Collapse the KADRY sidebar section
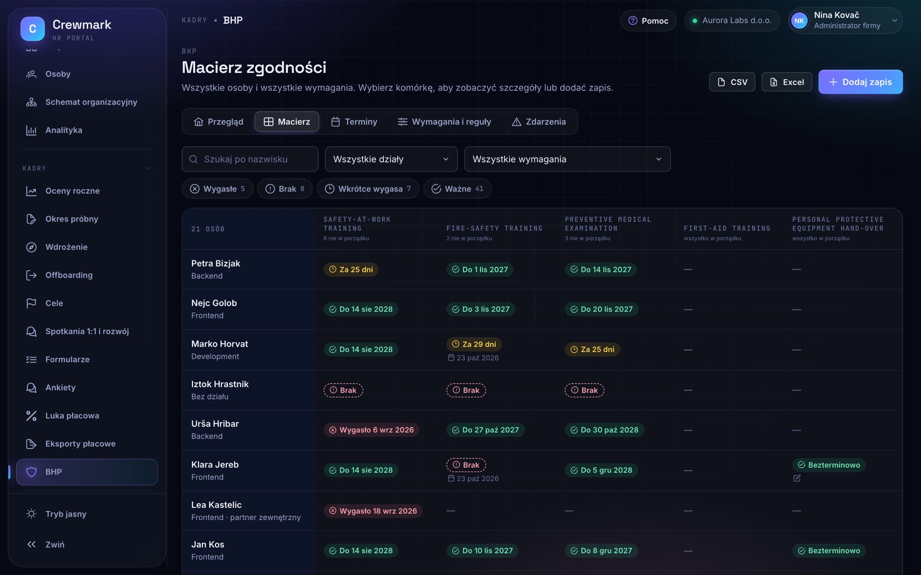921x575 pixels. click(x=148, y=168)
